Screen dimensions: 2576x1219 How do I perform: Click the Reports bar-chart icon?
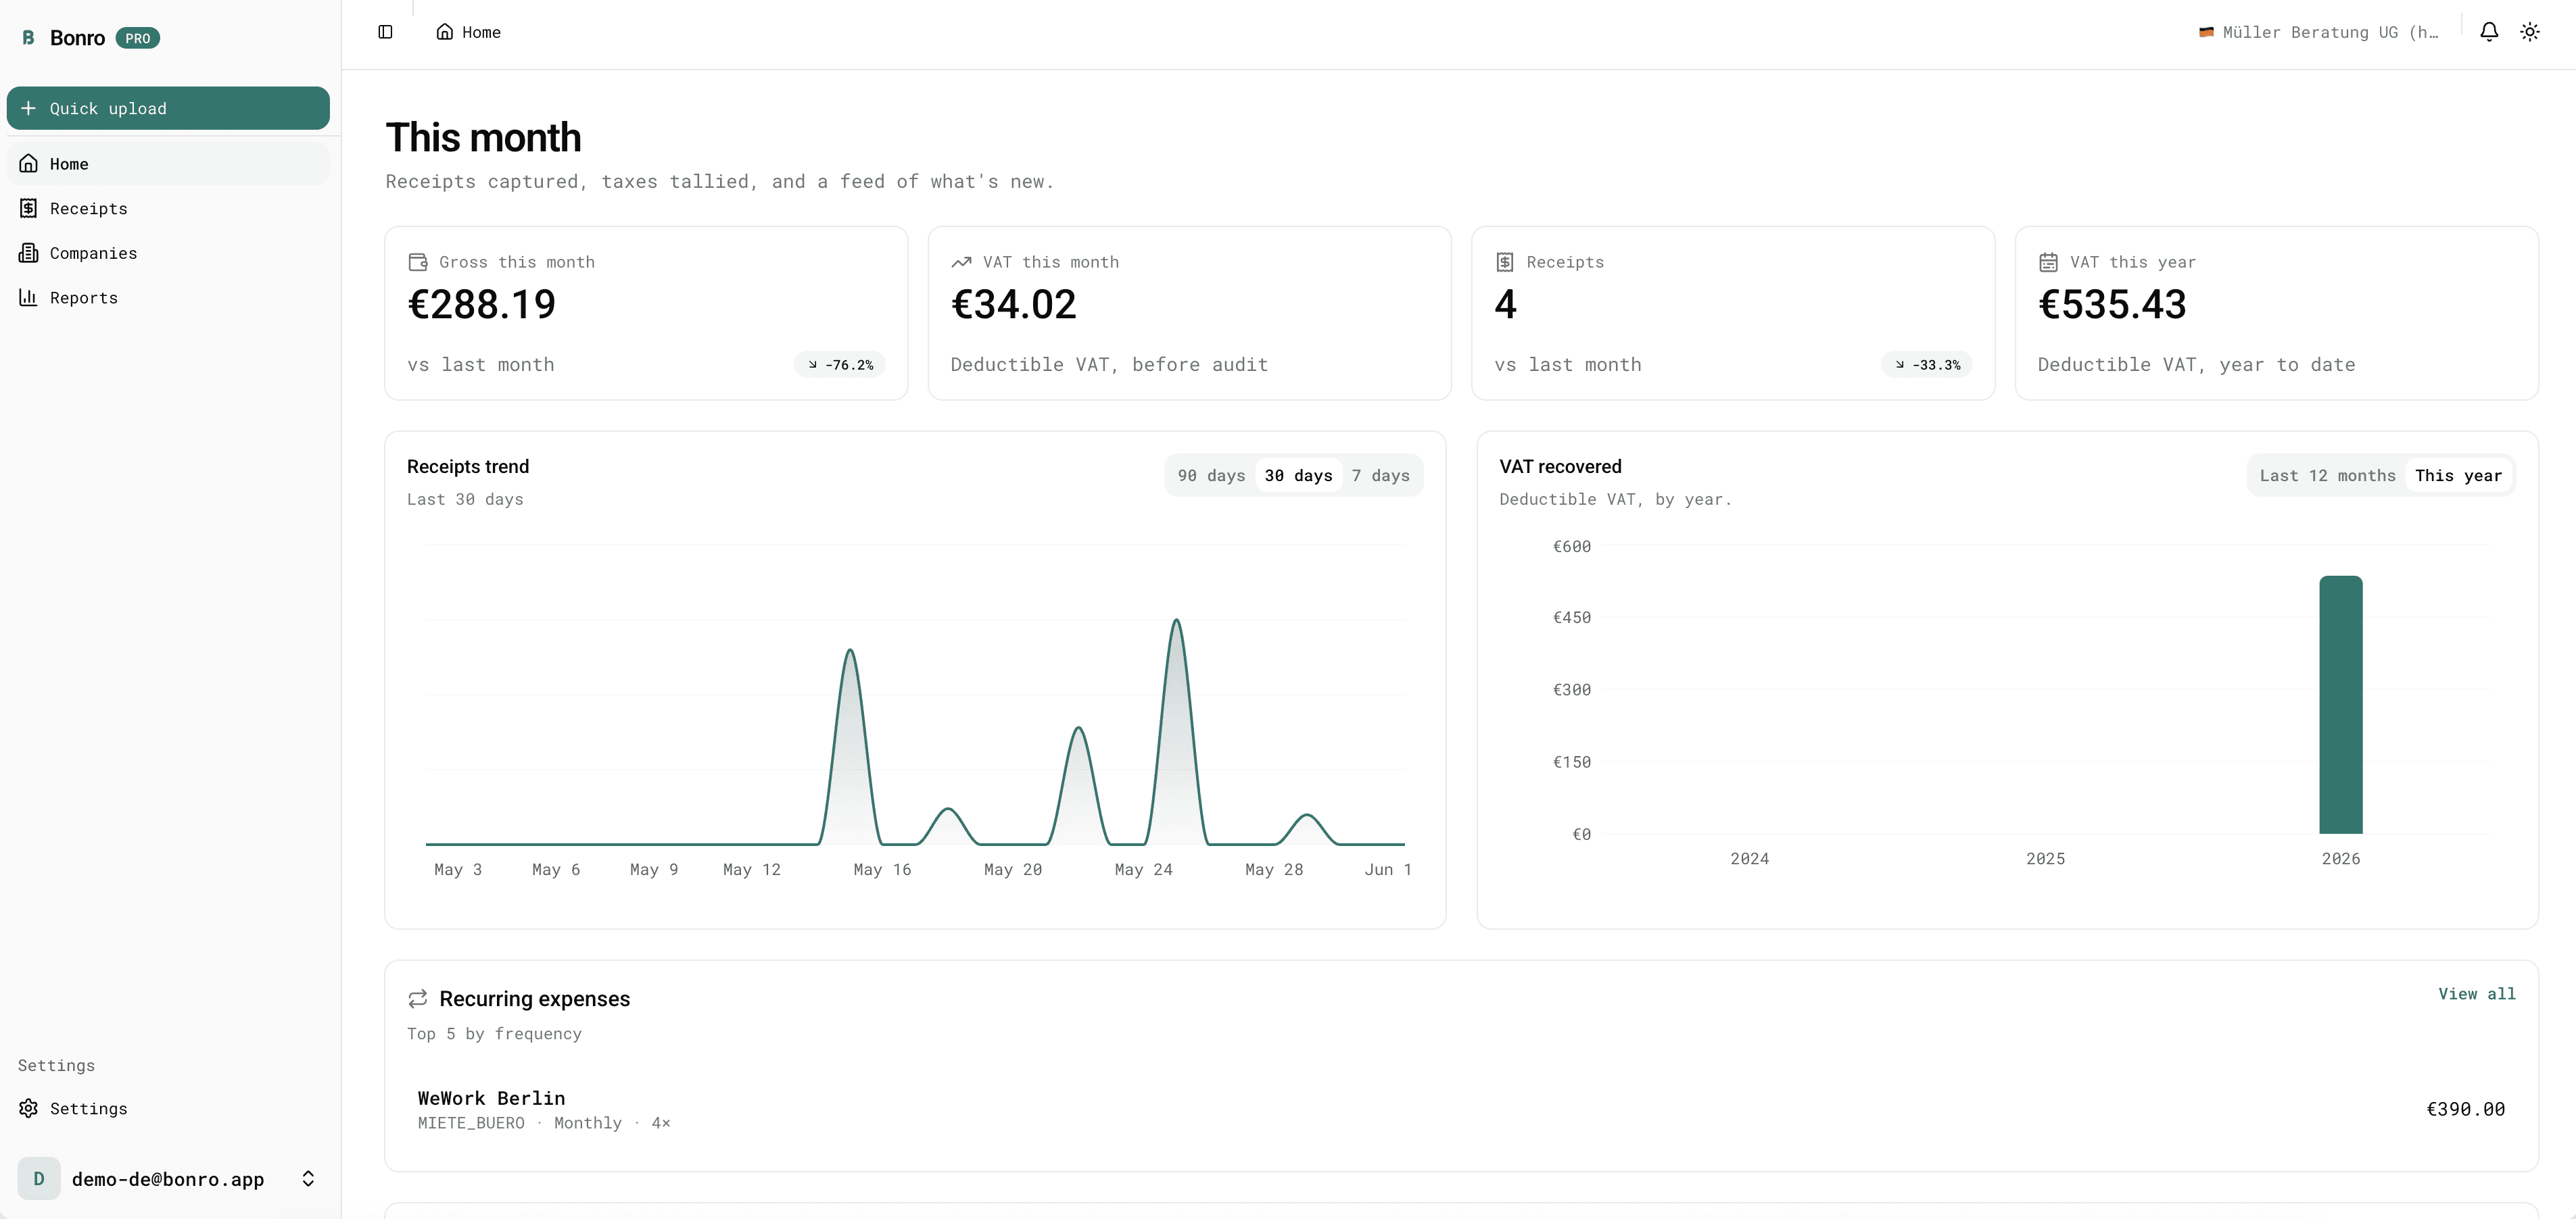point(29,298)
